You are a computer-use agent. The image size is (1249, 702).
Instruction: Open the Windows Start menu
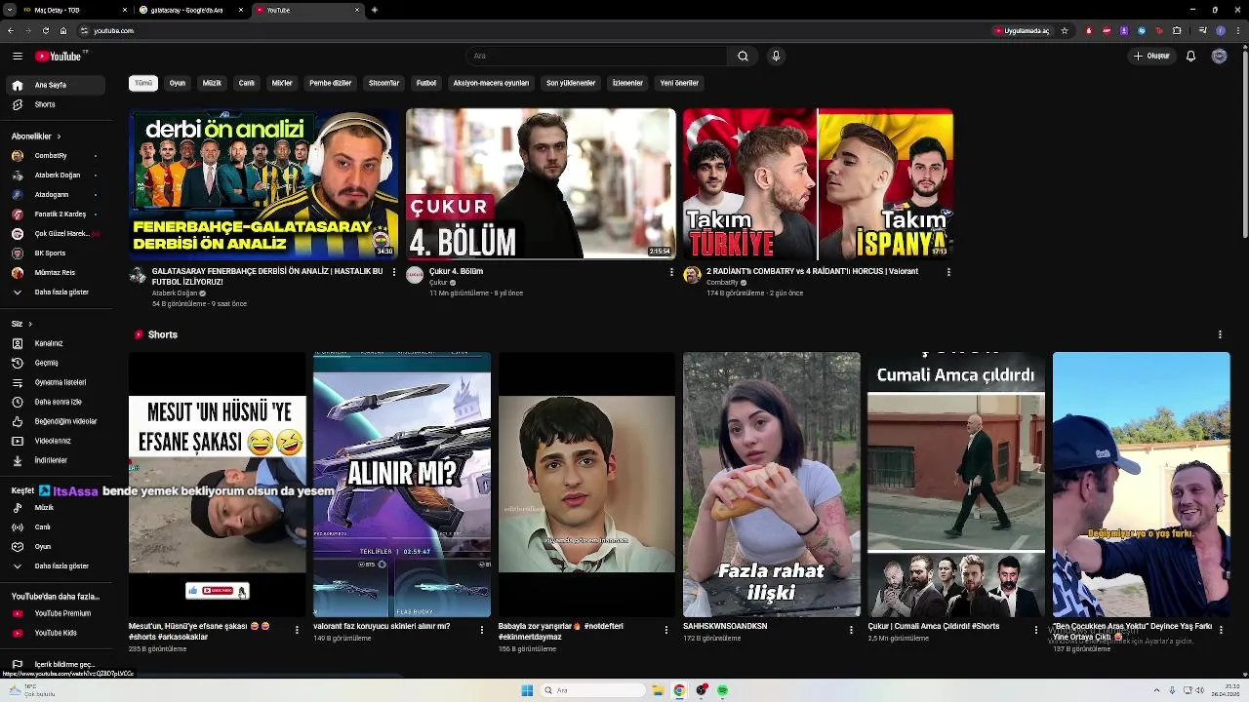tap(527, 690)
